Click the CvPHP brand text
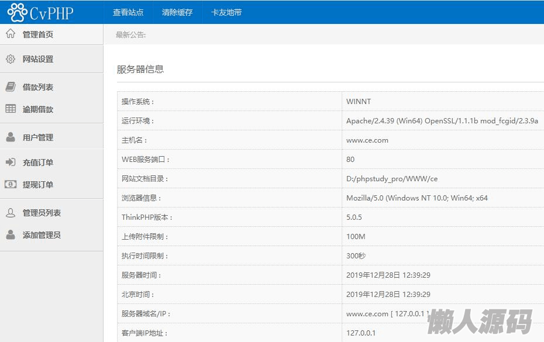544x342 pixels. [53, 13]
